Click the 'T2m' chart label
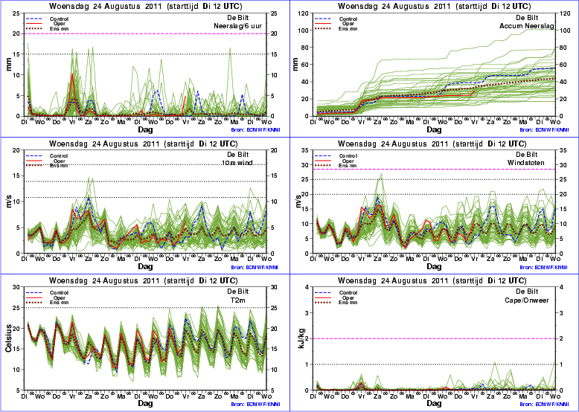The image size is (579, 412). point(238,300)
